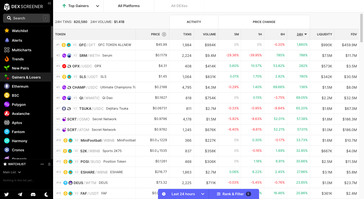Open the S2K/WBNB Sports 2K75 row
The height and width of the screenshot is (199, 364).
pyautogui.click(x=206, y=151)
